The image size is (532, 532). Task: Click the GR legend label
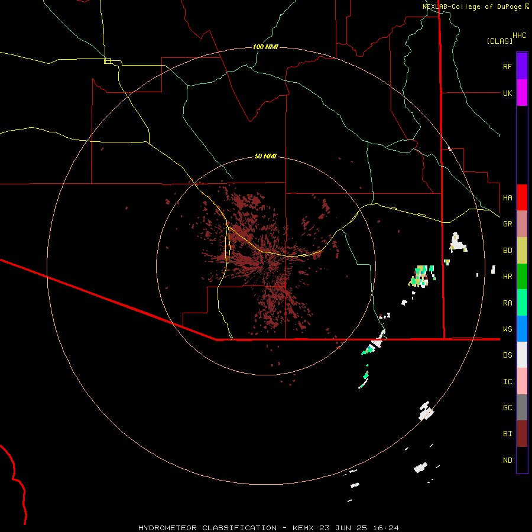[507, 223]
